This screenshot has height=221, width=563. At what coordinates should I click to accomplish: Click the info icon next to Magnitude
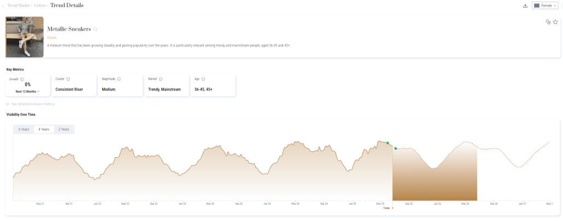click(x=119, y=79)
